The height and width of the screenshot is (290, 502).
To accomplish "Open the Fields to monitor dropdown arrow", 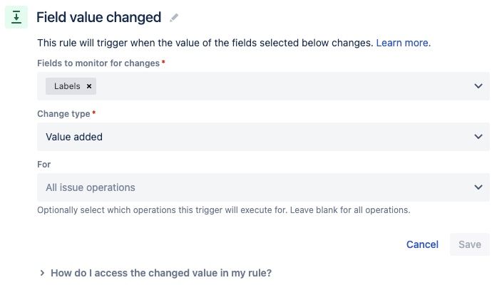I will pos(478,86).
